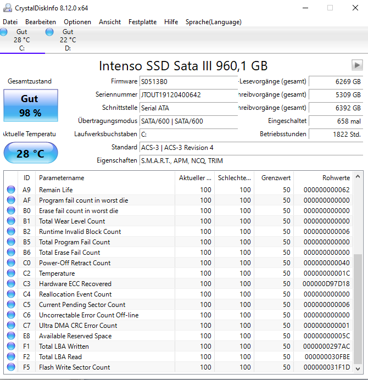This screenshot has height=380, width=368.
Task: Click status orb for Total LBA Written
Action: [11, 346]
